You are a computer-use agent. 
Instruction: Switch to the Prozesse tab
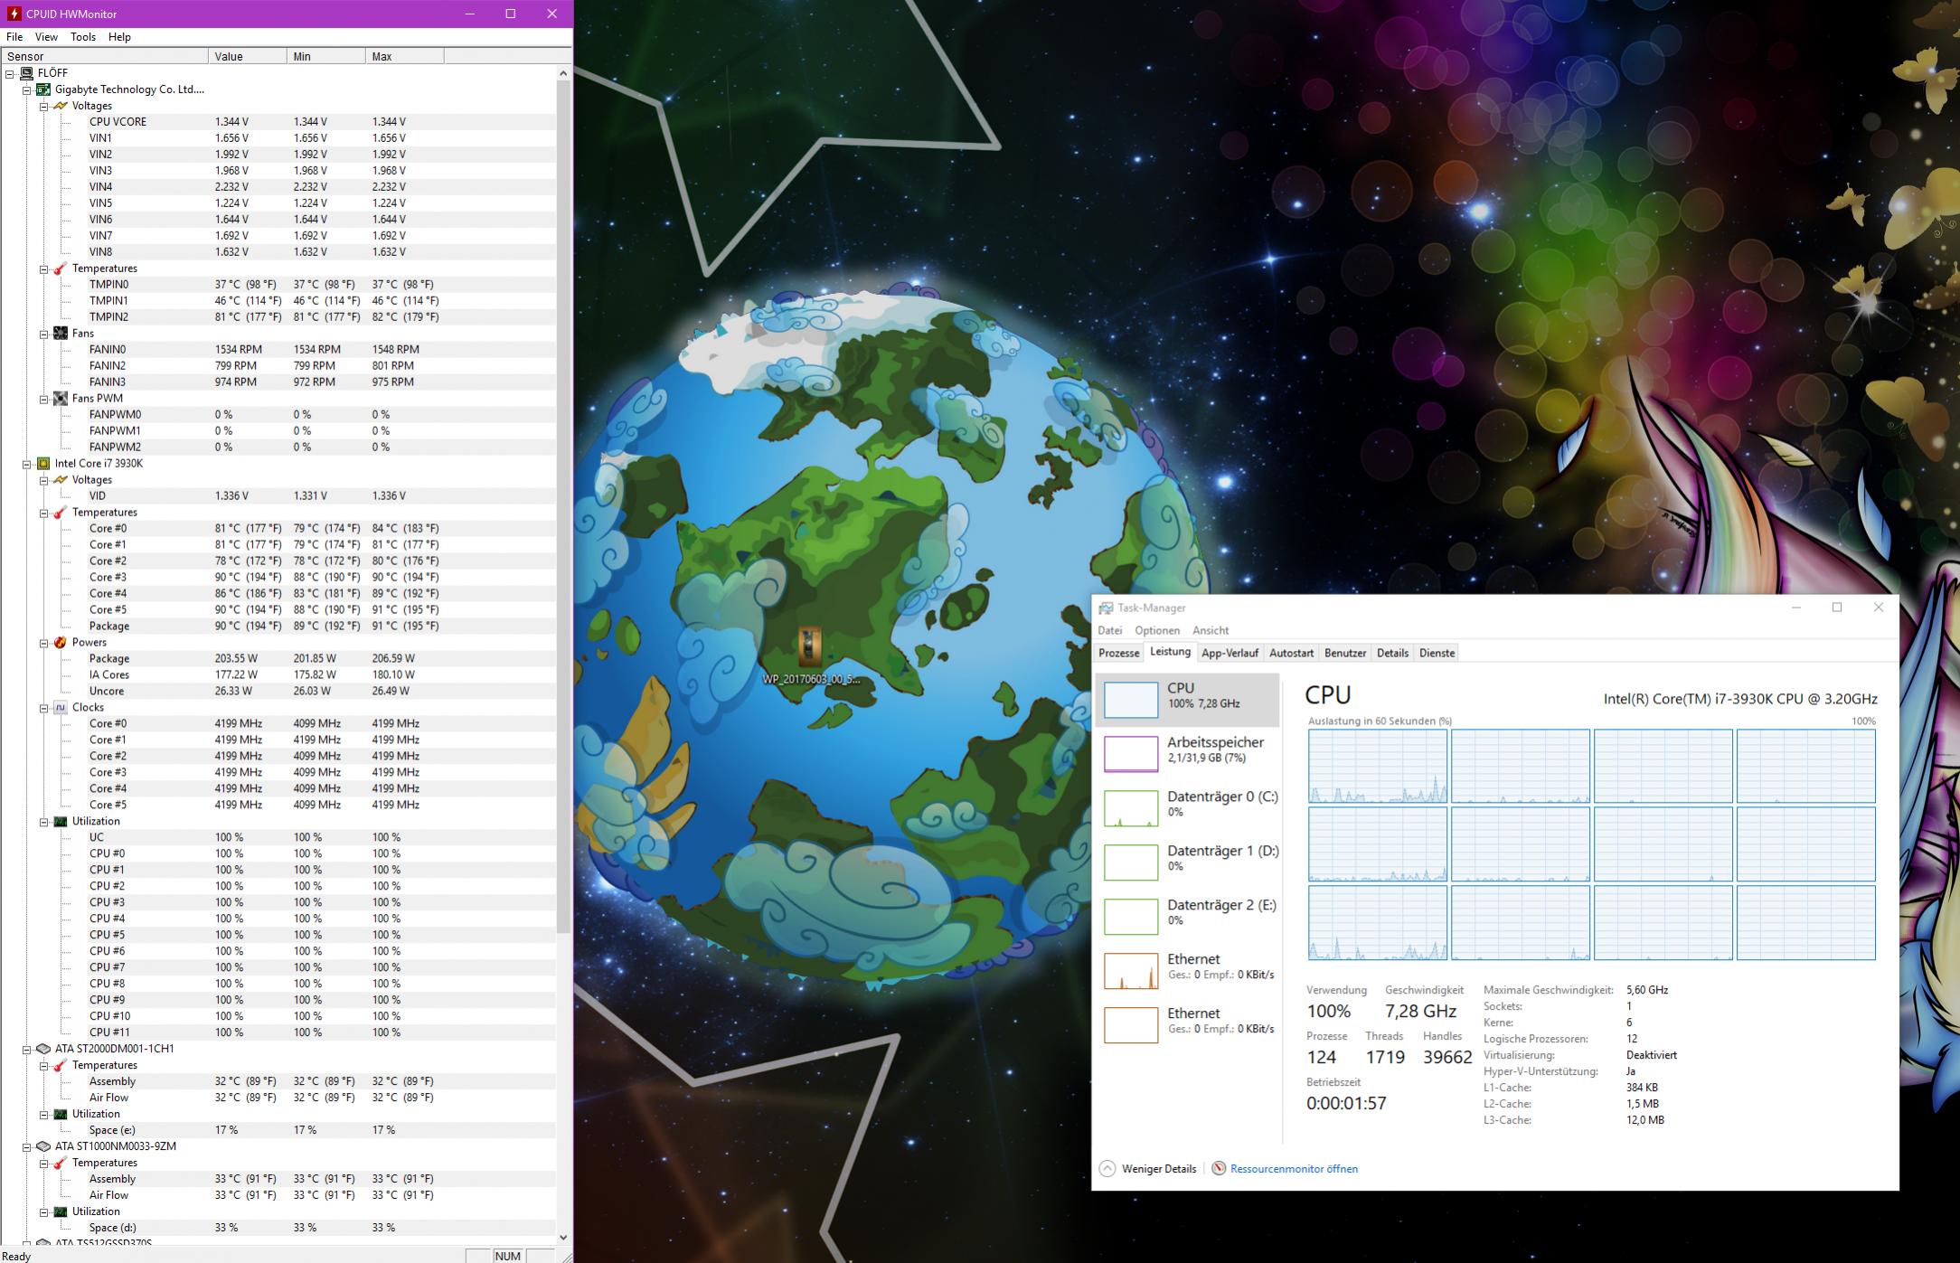click(1119, 654)
